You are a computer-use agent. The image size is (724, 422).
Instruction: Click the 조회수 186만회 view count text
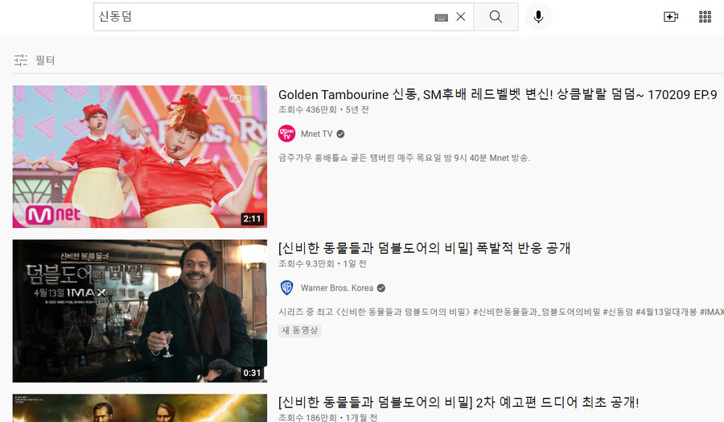(307, 417)
